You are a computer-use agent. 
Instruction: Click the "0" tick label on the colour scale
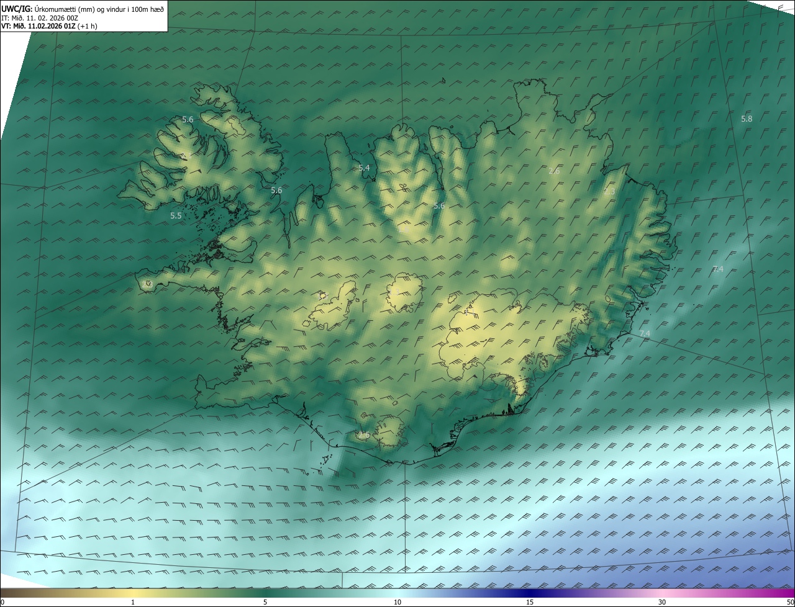pos(2,602)
